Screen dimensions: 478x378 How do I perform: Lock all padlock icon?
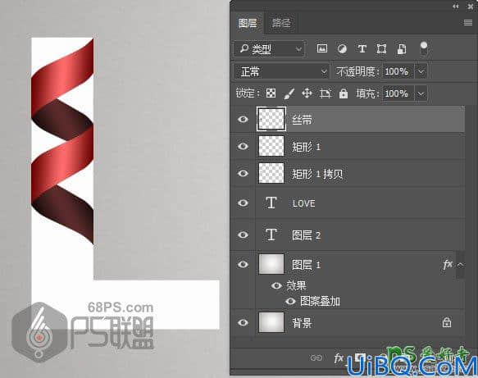[x=344, y=93]
